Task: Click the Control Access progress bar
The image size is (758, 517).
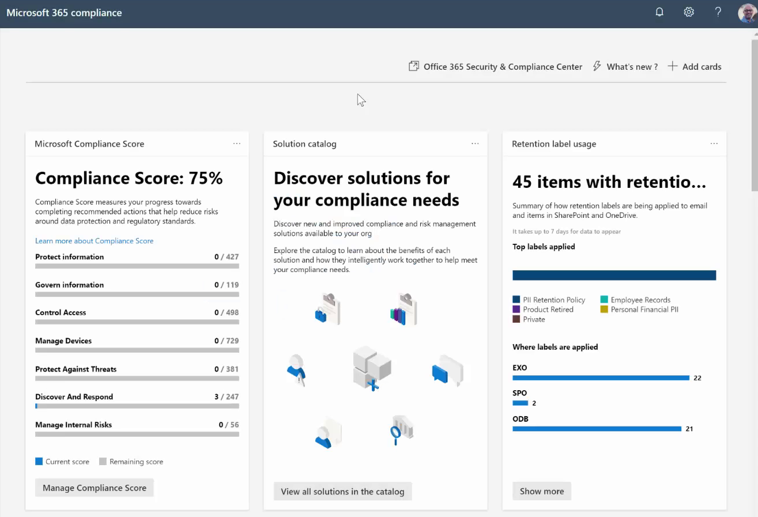Action: pyautogui.click(x=137, y=322)
